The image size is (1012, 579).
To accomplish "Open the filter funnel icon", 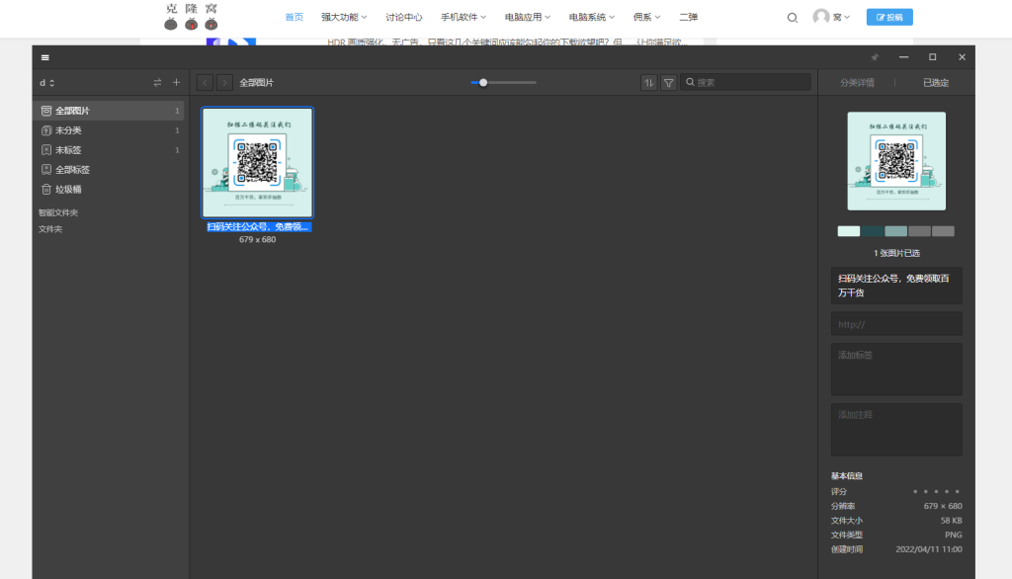I will click(x=669, y=83).
